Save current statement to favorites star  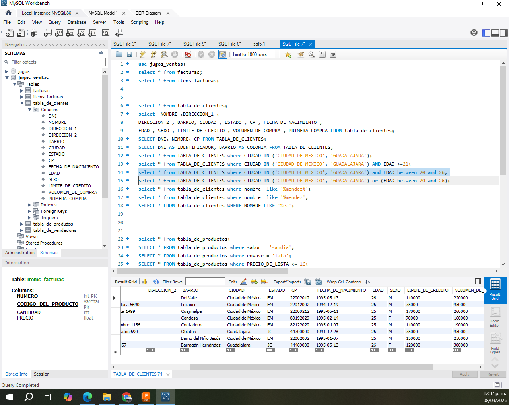[x=288, y=54]
